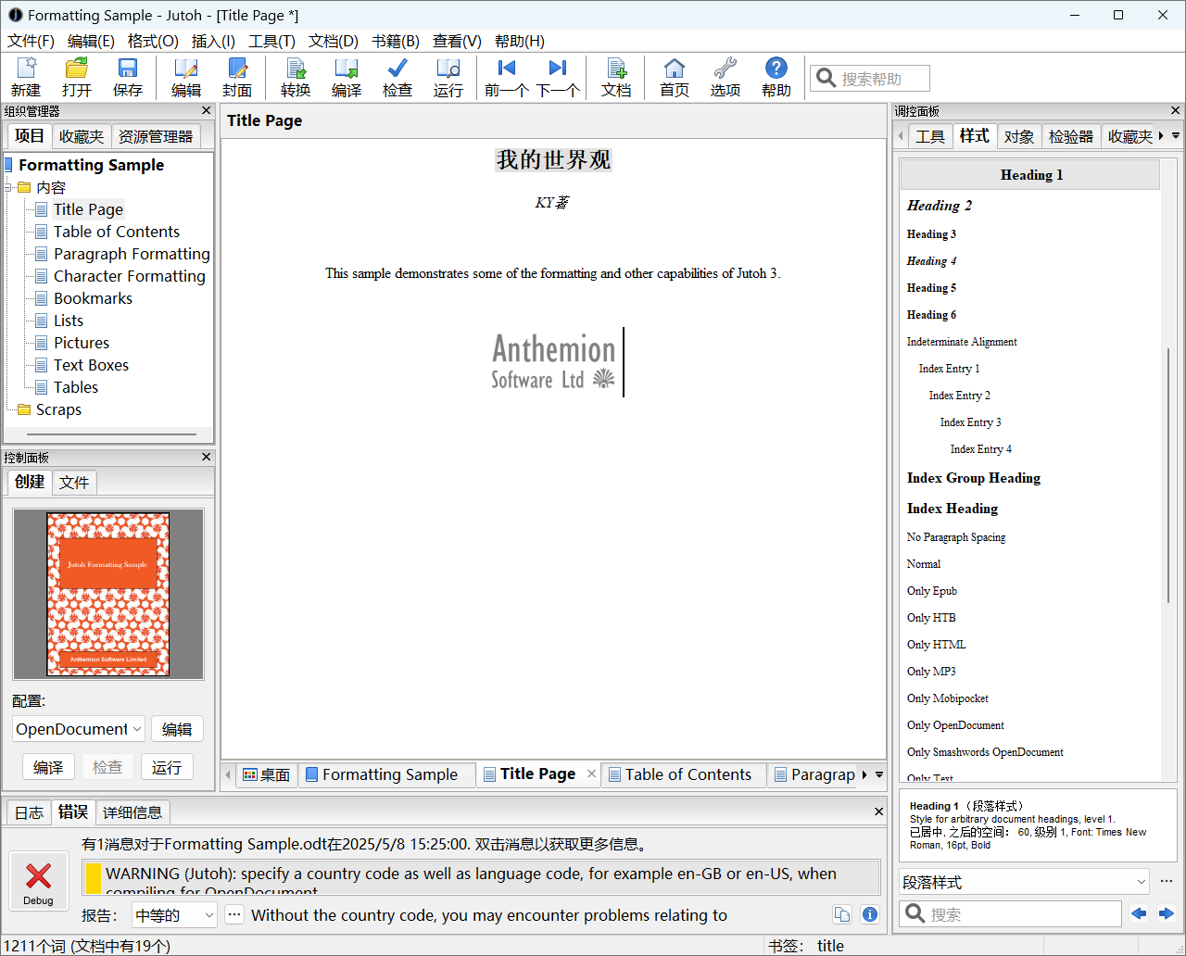Click the copy report icon
The width and height of the screenshot is (1186, 956).
(x=842, y=914)
